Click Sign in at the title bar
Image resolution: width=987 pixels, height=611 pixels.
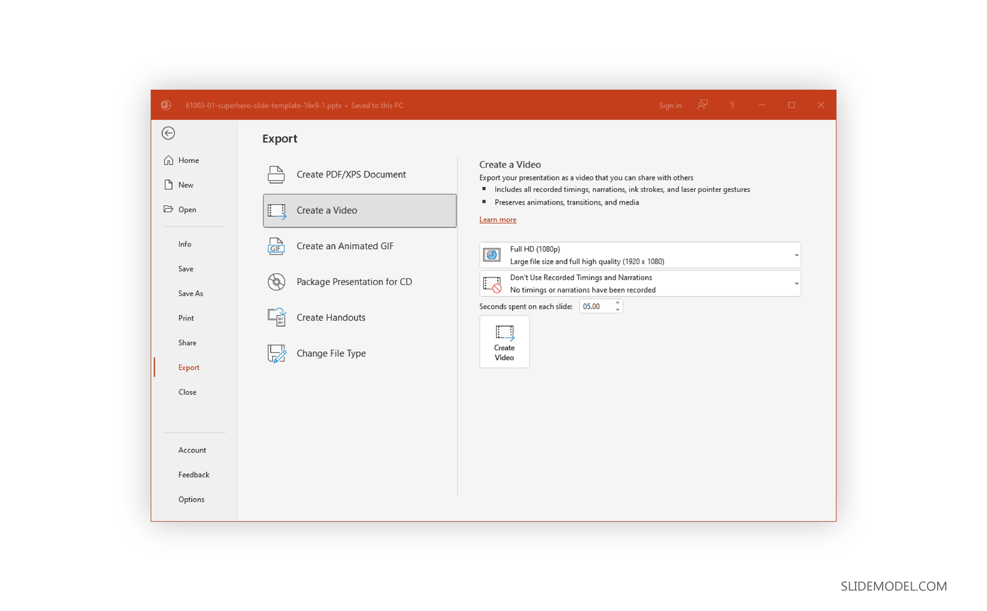click(670, 105)
